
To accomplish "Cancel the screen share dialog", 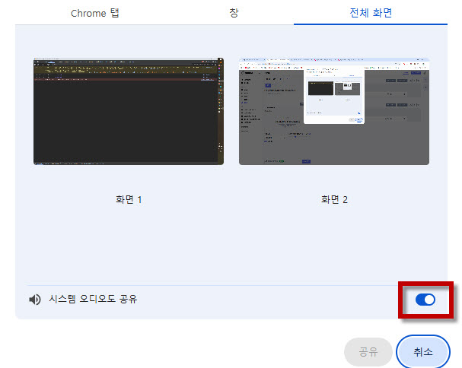I will 423,352.
